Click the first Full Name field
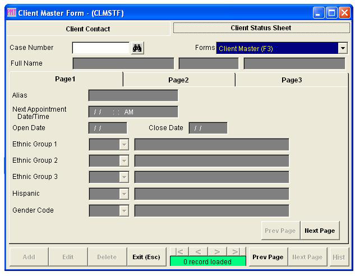The width and height of the screenshot is (355, 276). (x=123, y=63)
